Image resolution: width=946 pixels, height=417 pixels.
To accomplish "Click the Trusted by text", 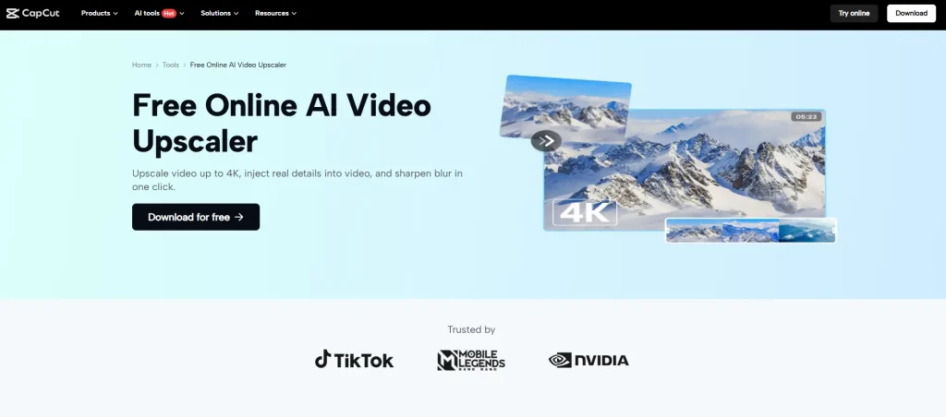I will point(471,329).
